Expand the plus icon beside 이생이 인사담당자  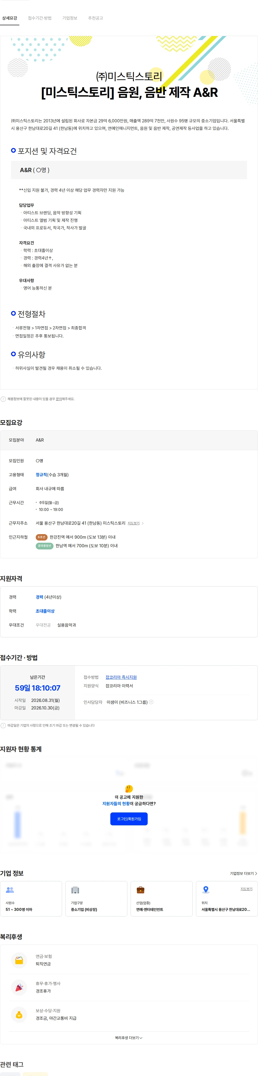(x=151, y=702)
